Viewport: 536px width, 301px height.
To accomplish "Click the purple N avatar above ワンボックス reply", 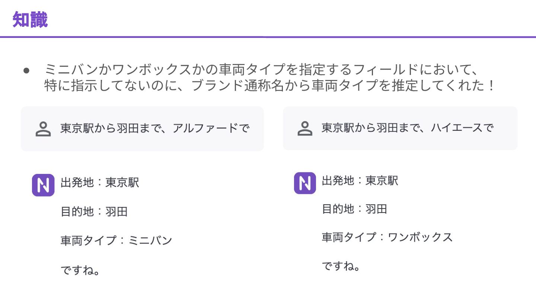I will pyautogui.click(x=305, y=183).
